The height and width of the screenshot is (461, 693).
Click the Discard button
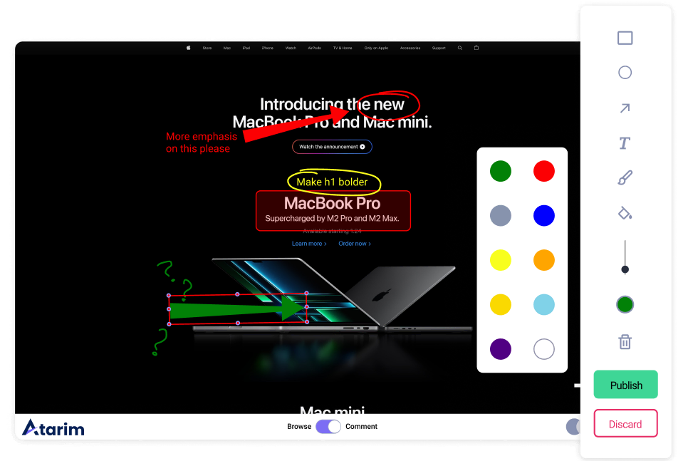(625, 423)
